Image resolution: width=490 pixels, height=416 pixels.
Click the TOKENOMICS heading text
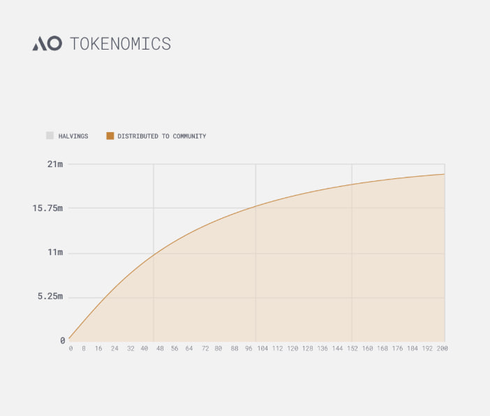120,43
